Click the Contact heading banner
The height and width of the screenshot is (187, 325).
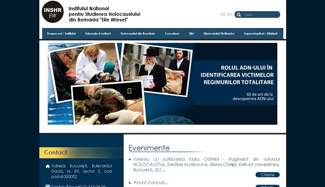tap(81, 153)
